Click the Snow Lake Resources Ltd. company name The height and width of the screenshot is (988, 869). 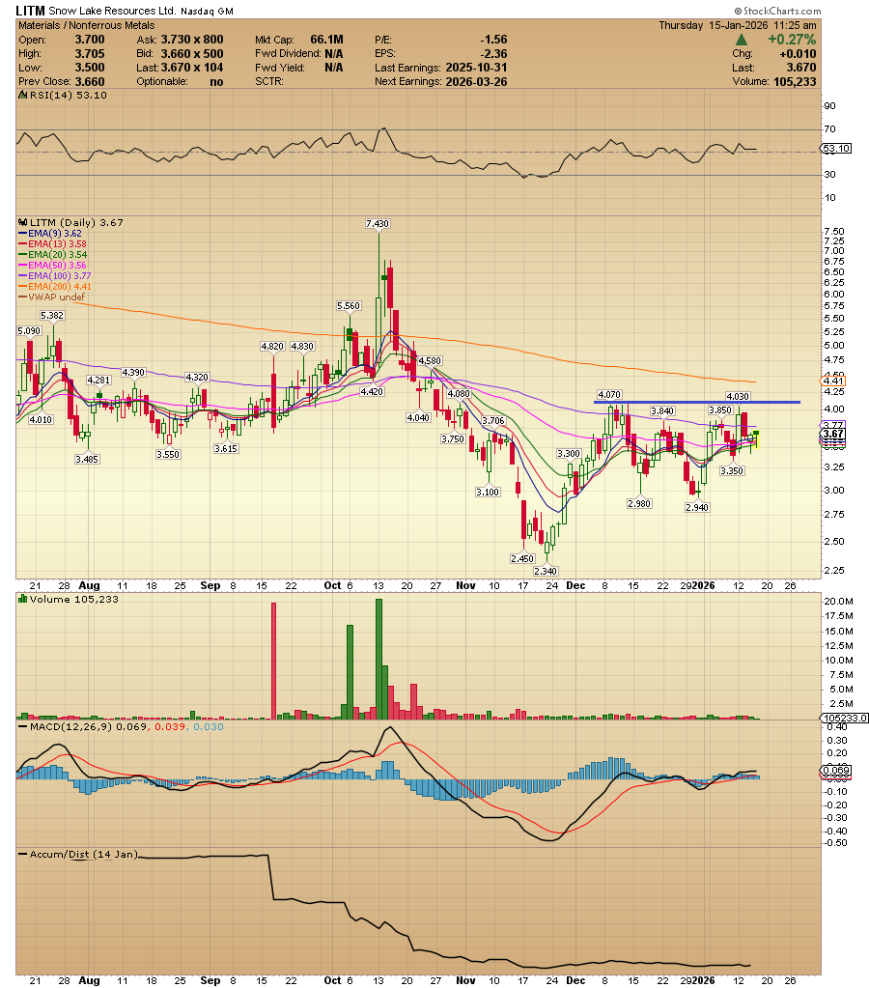click(x=112, y=11)
